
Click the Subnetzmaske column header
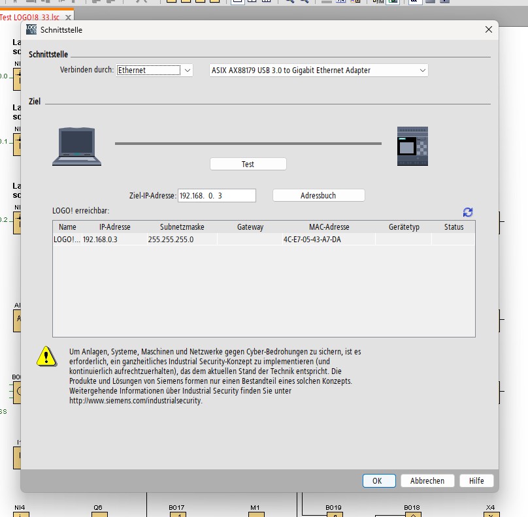pyautogui.click(x=182, y=227)
